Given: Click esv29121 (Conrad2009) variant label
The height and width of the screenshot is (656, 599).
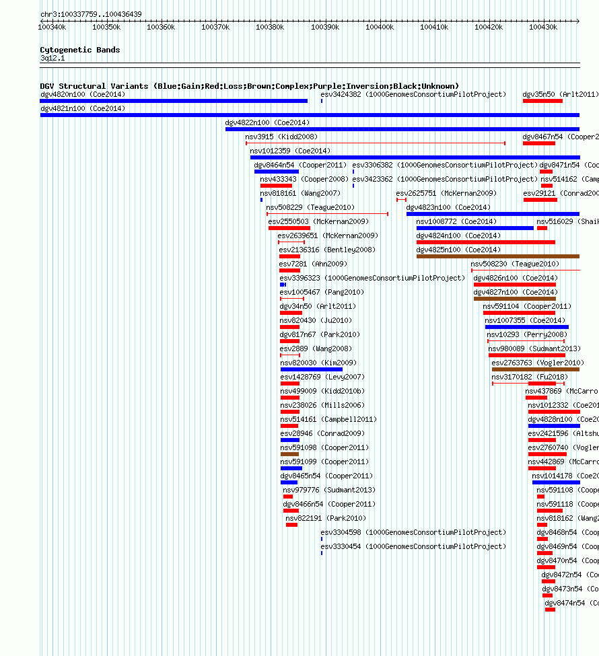Looking at the screenshot, I should coord(561,193).
